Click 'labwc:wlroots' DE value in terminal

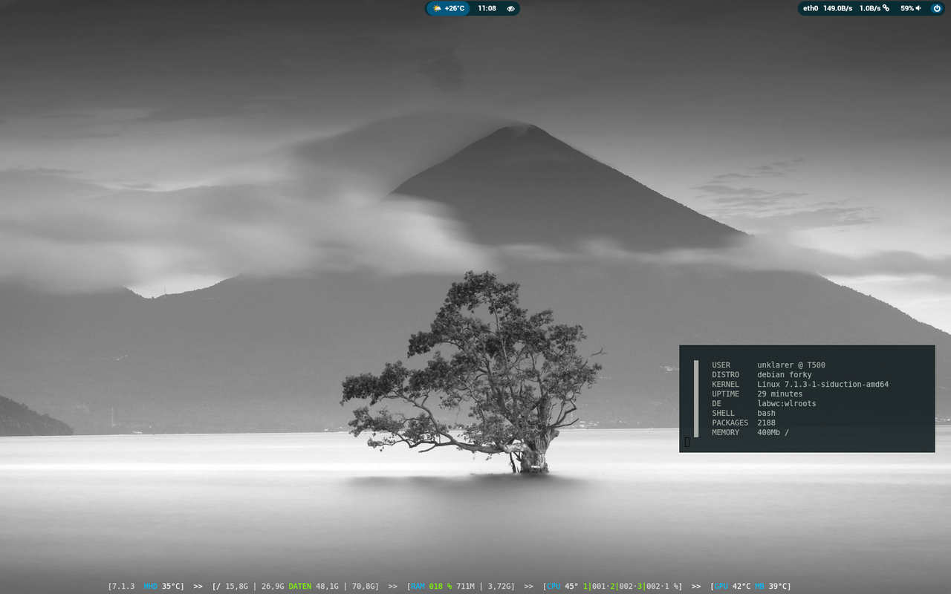[787, 404]
